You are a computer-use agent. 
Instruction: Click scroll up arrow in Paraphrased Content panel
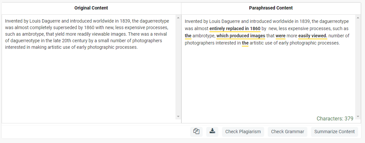[x=358, y=18]
